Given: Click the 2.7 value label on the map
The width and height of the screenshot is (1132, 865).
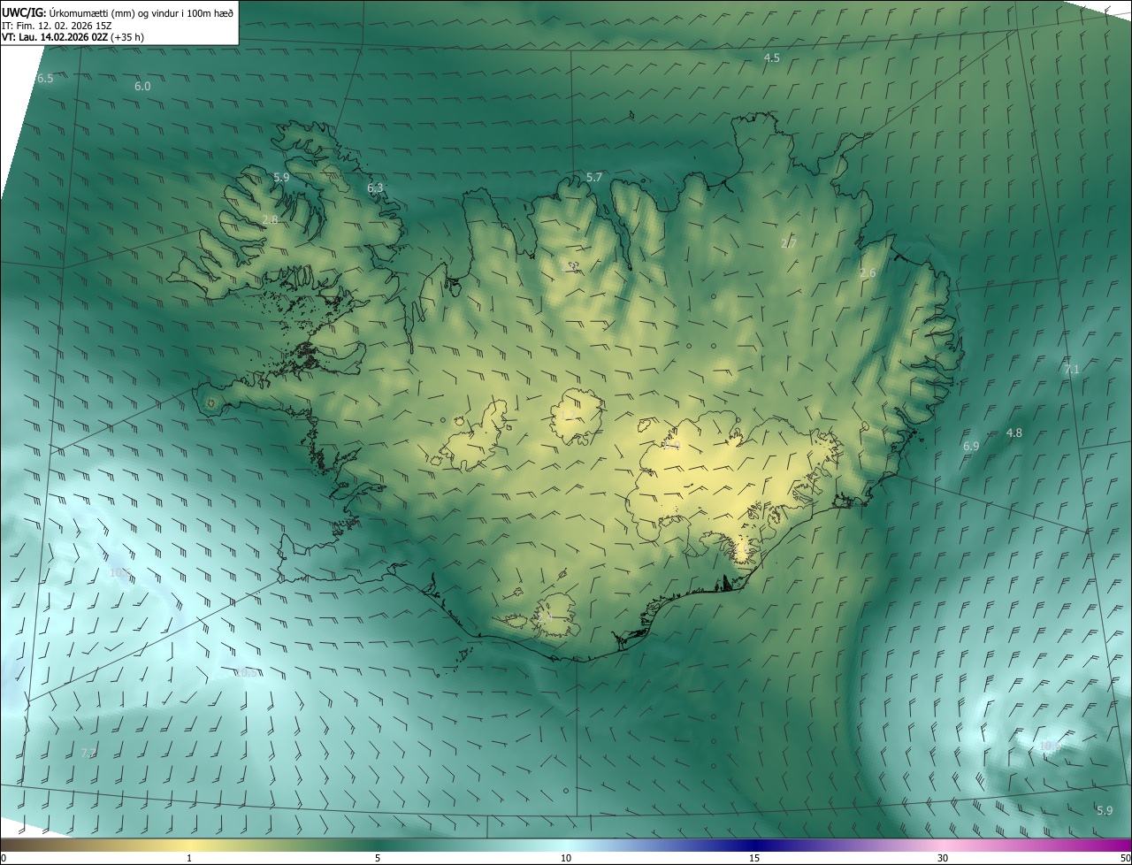Looking at the screenshot, I should tap(789, 243).
